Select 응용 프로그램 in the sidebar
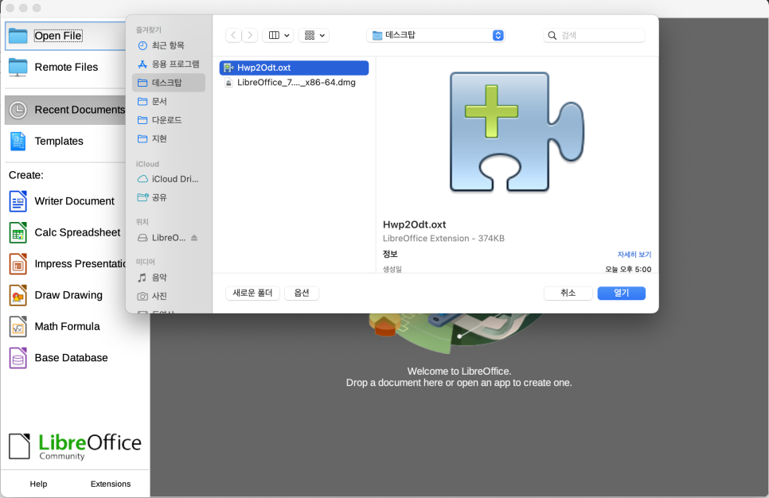Screen dimensions: 769x498 [168, 64]
